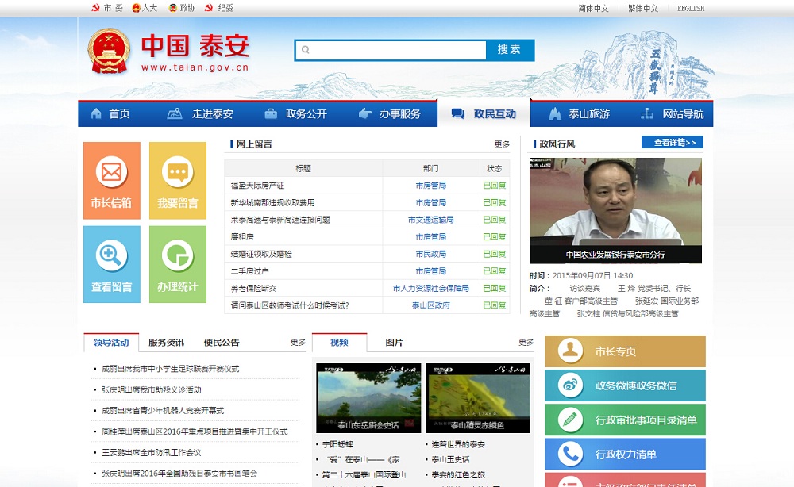Viewport: 794px width, 487px height.
Task: Select the 办理统计 statistics tile
Action: click(x=177, y=264)
